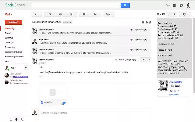The width and height of the screenshot is (195, 122).
Task: Open the quizJS.js attachment preview
Action: pos(53,92)
